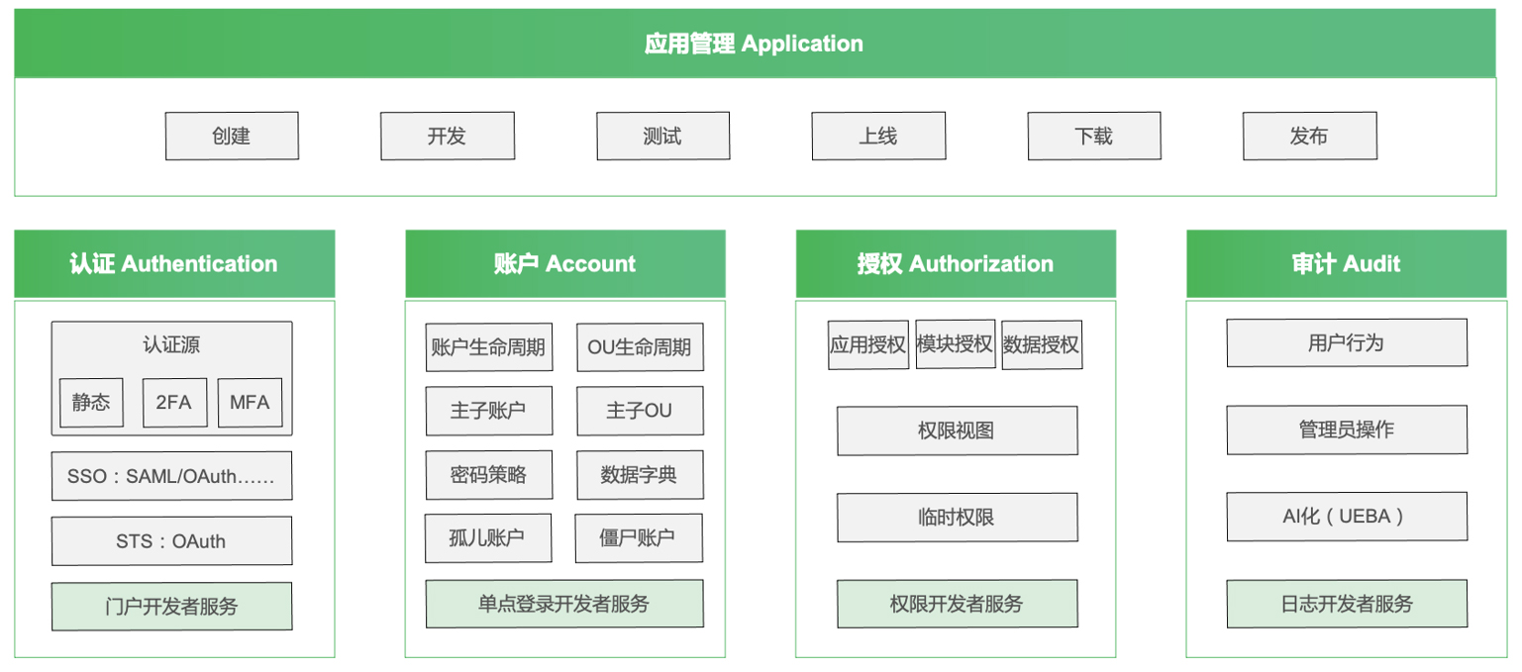Screen dimensions: 1522x672
Task: Click the SSO：SAML/OAuth box
Action: pos(171,476)
